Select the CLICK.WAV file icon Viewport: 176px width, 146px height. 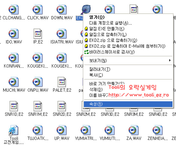(38, 10)
